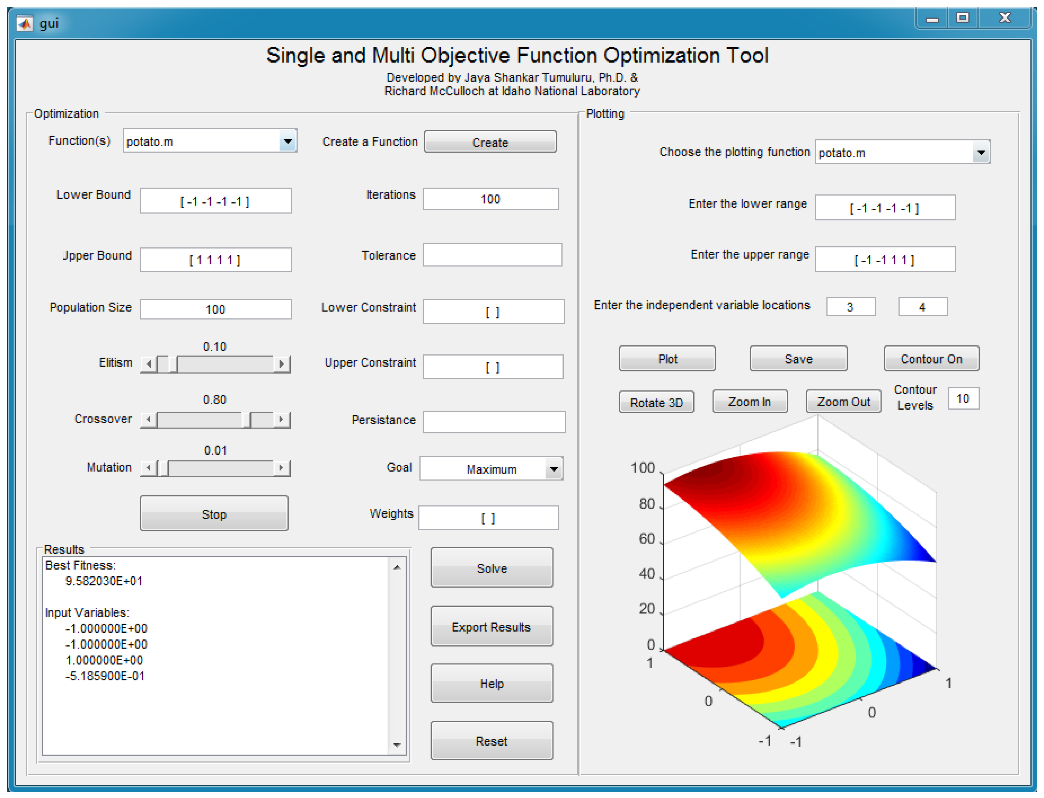Click Crossover slider right arrow
This screenshot has width=1044, height=798.
click(x=281, y=420)
